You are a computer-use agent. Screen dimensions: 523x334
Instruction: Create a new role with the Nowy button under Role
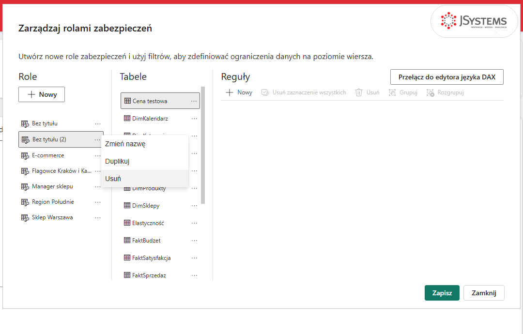(42, 94)
